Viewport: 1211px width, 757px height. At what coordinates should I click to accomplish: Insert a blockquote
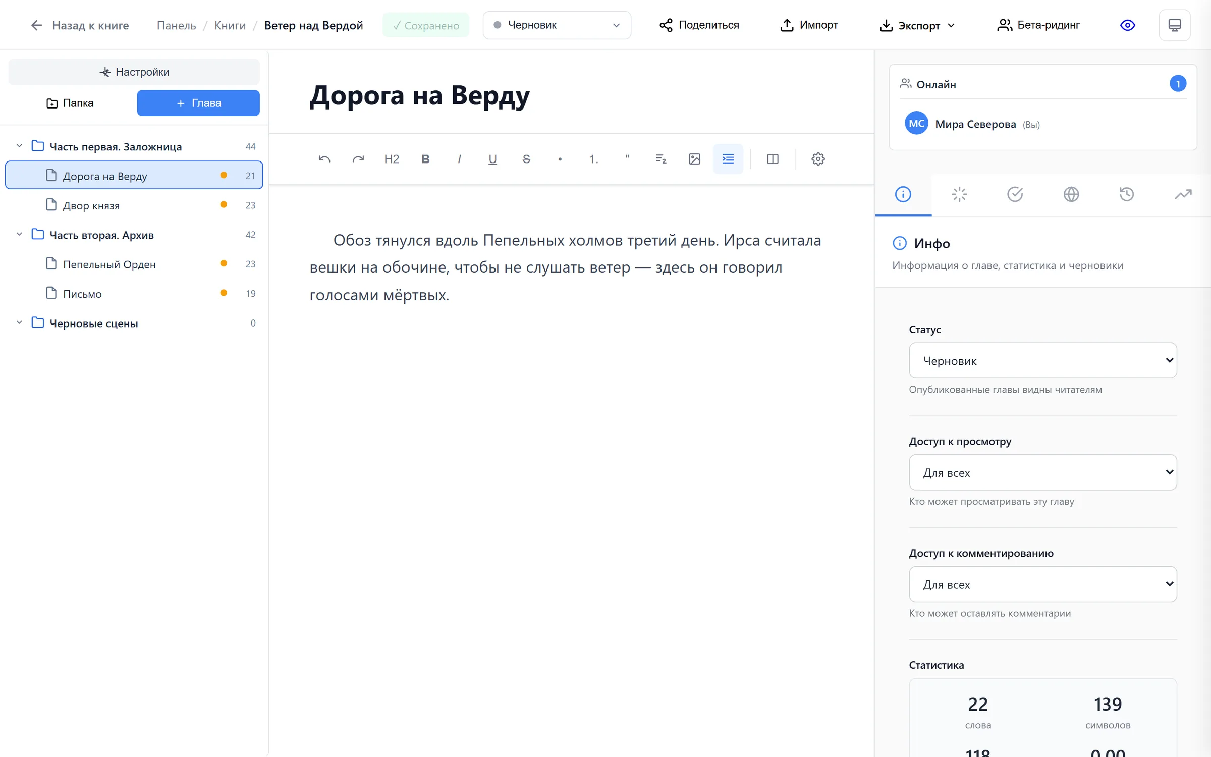(627, 159)
